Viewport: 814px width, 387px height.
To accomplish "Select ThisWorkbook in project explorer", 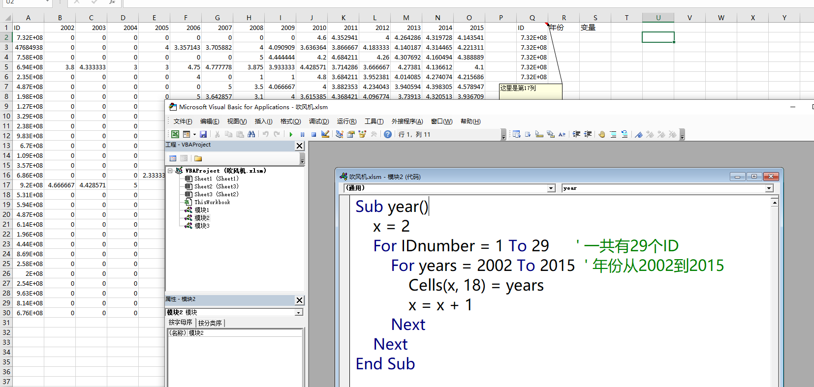I will point(212,202).
